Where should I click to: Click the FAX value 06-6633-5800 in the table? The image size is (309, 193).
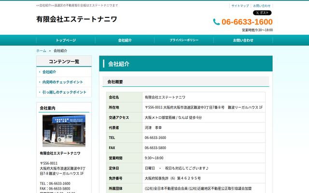[155, 148]
